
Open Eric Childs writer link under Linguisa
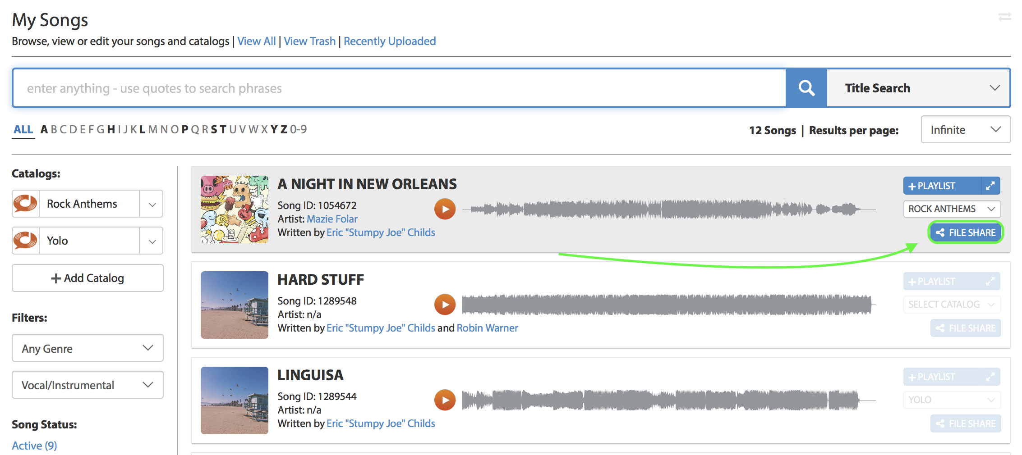[x=381, y=423]
